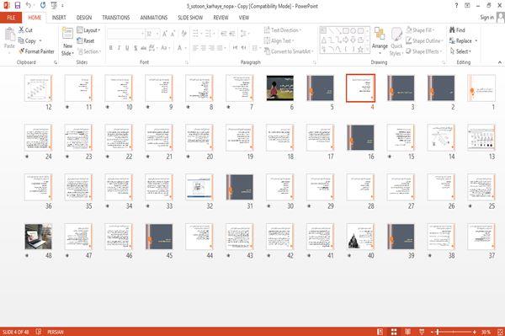
Task: Click PERSIAN language indicator in status bar
Action: point(56,332)
